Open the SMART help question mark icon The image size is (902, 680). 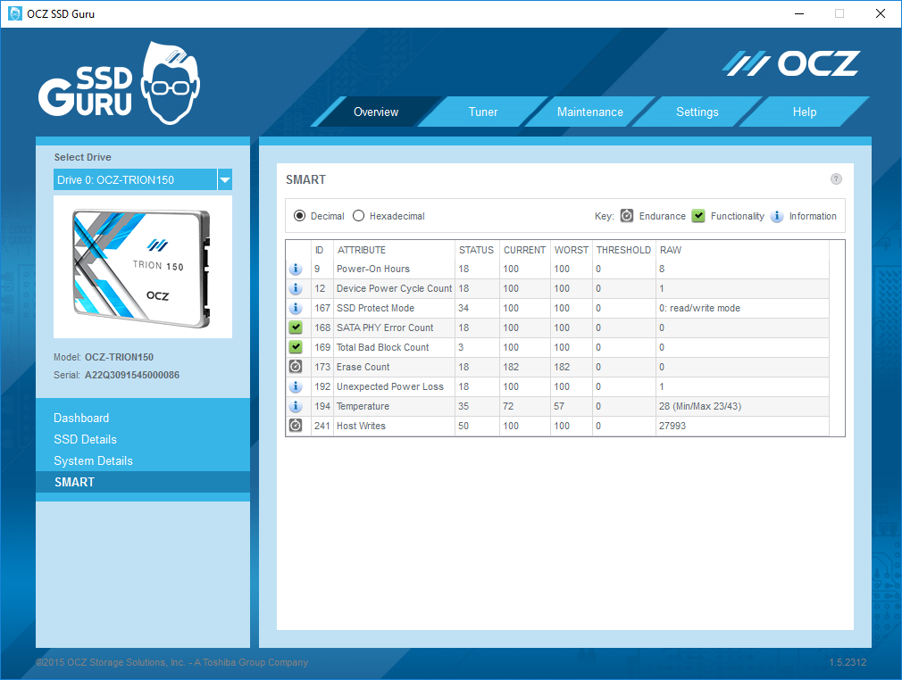click(836, 178)
